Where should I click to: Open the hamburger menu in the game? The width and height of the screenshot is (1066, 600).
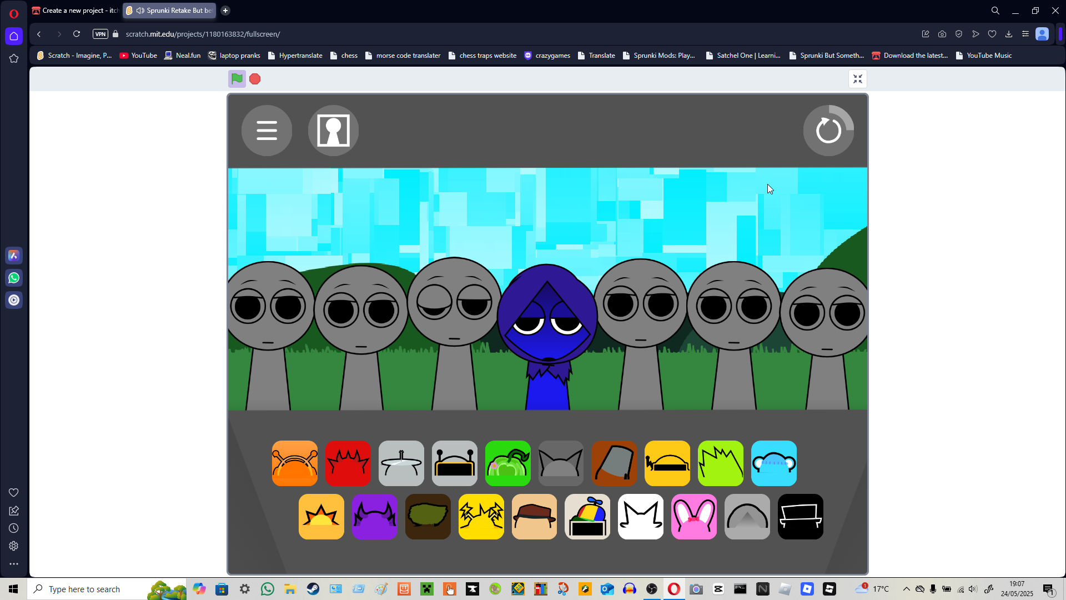(267, 131)
